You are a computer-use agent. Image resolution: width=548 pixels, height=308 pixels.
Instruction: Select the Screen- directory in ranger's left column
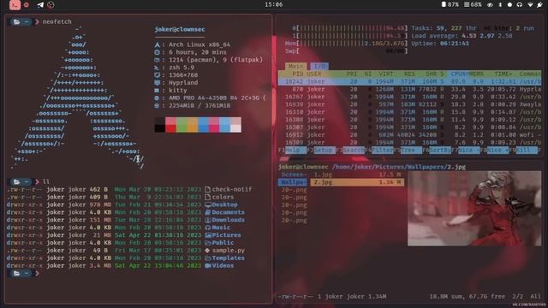pyautogui.click(x=294, y=175)
